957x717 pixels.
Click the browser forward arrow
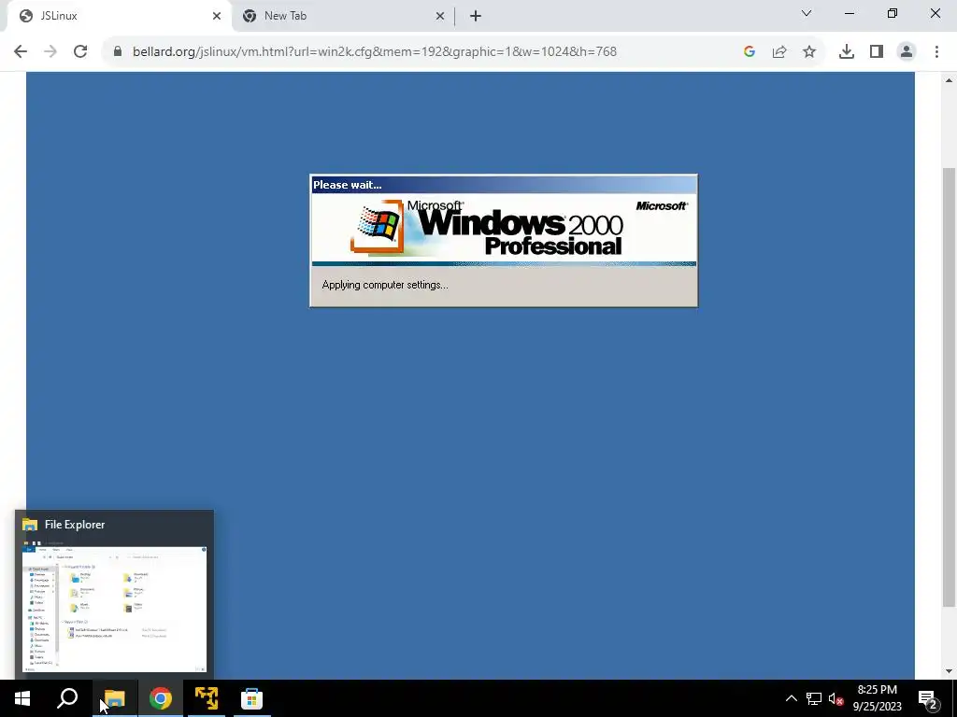coord(50,52)
